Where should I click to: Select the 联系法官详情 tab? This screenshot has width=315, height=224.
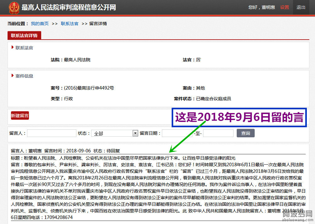[x=24, y=35]
